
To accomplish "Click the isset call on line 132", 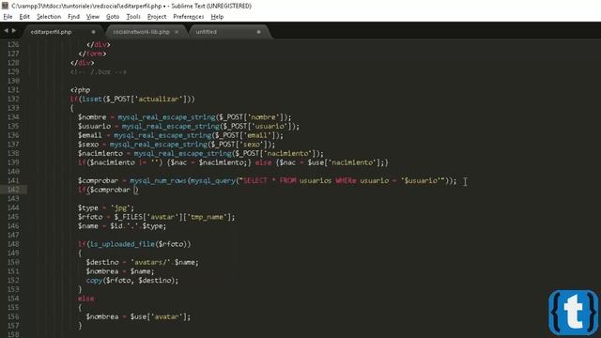I will coord(92,100).
